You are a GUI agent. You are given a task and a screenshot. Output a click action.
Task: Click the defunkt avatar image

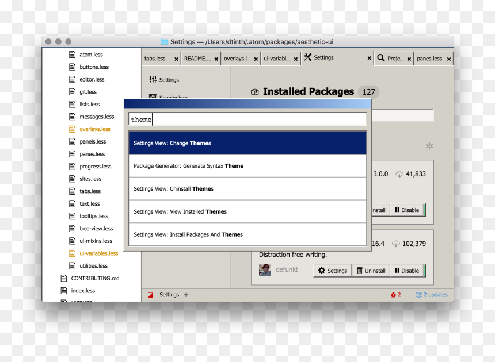pyautogui.click(x=265, y=269)
